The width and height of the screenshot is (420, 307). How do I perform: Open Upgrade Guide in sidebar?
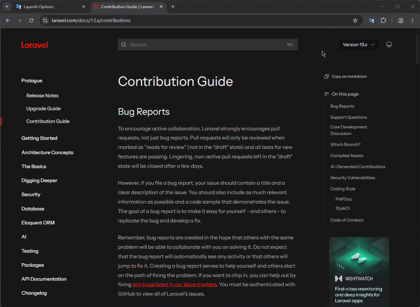tap(43, 109)
